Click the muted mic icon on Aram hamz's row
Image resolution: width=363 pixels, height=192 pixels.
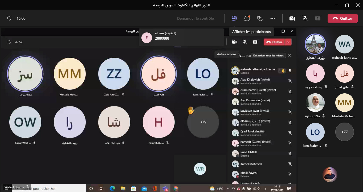pyautogui.click(x=290, y=91)
